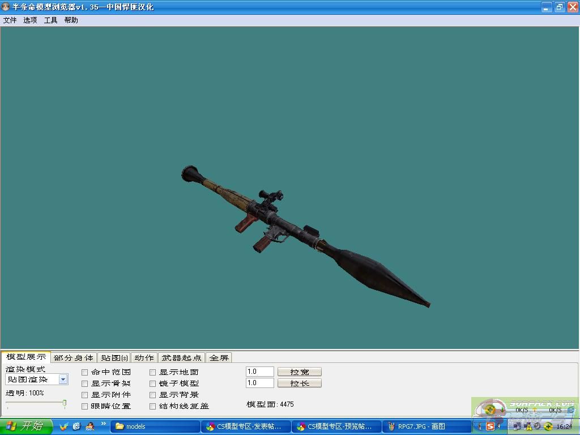Screen dimensions: 580x435
Task: Enable the 显示地面 checkbox
Action: coord(153,372)
